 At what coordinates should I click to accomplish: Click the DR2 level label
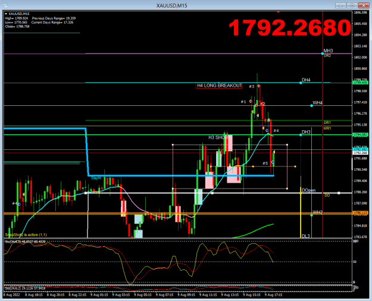(327, 56)
